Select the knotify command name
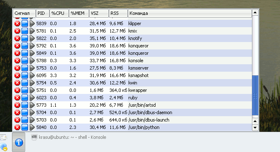The width and height of the screenshot is (280, 152). tap(135, 39)
